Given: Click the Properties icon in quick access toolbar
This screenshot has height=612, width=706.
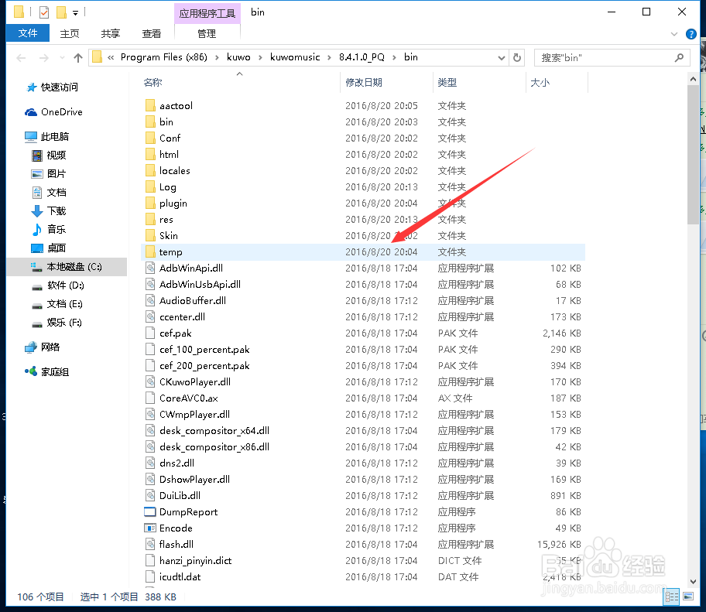Looking at the screenshot, I should point(44,12).
